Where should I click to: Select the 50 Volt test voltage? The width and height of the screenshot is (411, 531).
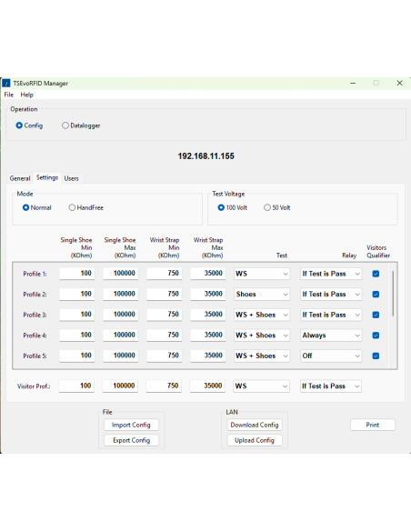click(267, 207)
